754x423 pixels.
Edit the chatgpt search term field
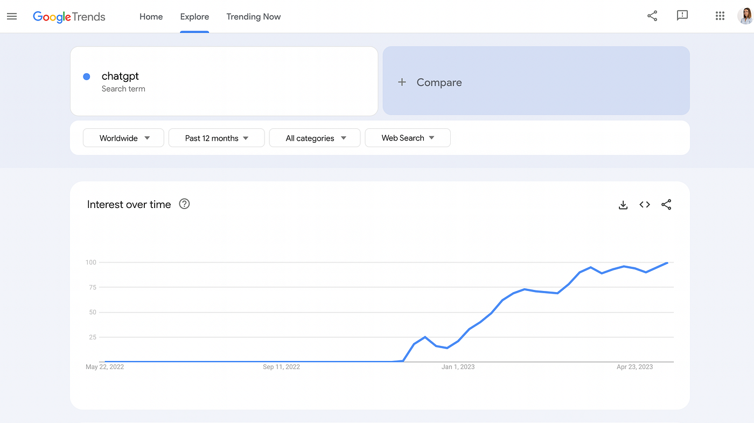pos(121,77)
